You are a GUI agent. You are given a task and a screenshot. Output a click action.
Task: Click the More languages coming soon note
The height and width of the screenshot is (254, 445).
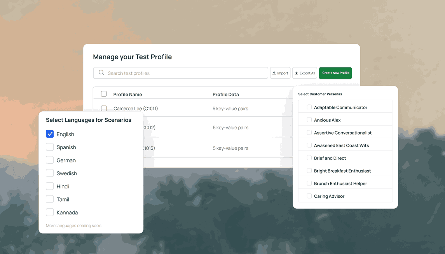[73, 226]
